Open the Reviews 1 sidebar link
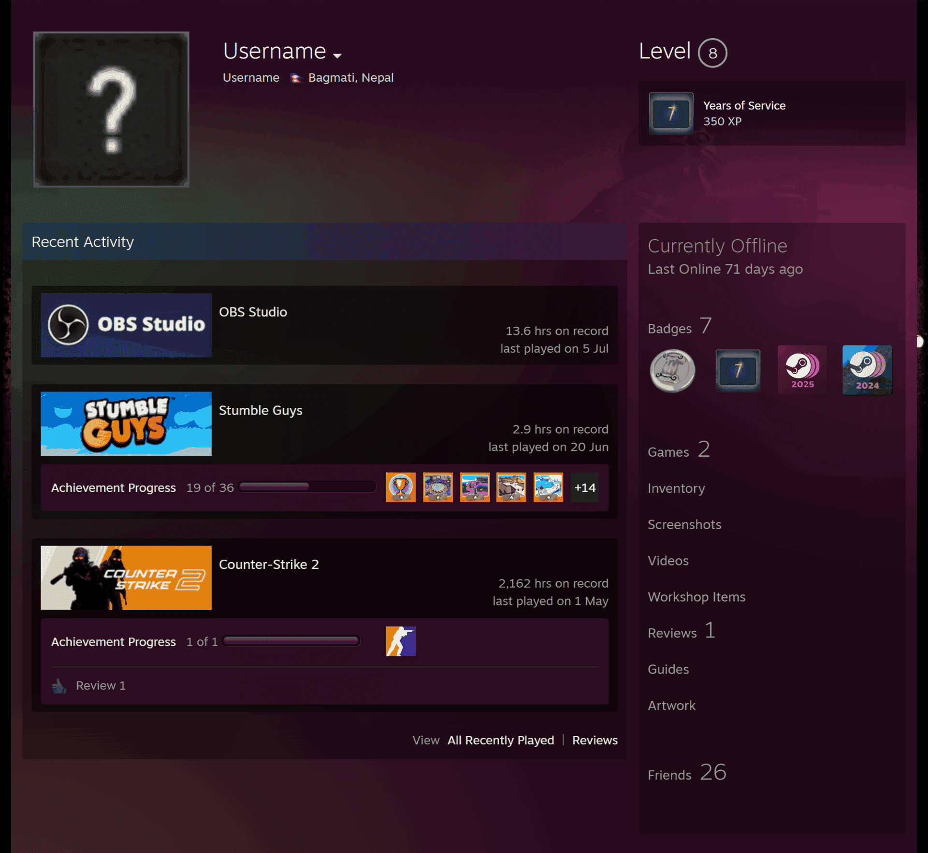This screenshot has width=928, height=853. pyautogui.click(x=681, y=631)
